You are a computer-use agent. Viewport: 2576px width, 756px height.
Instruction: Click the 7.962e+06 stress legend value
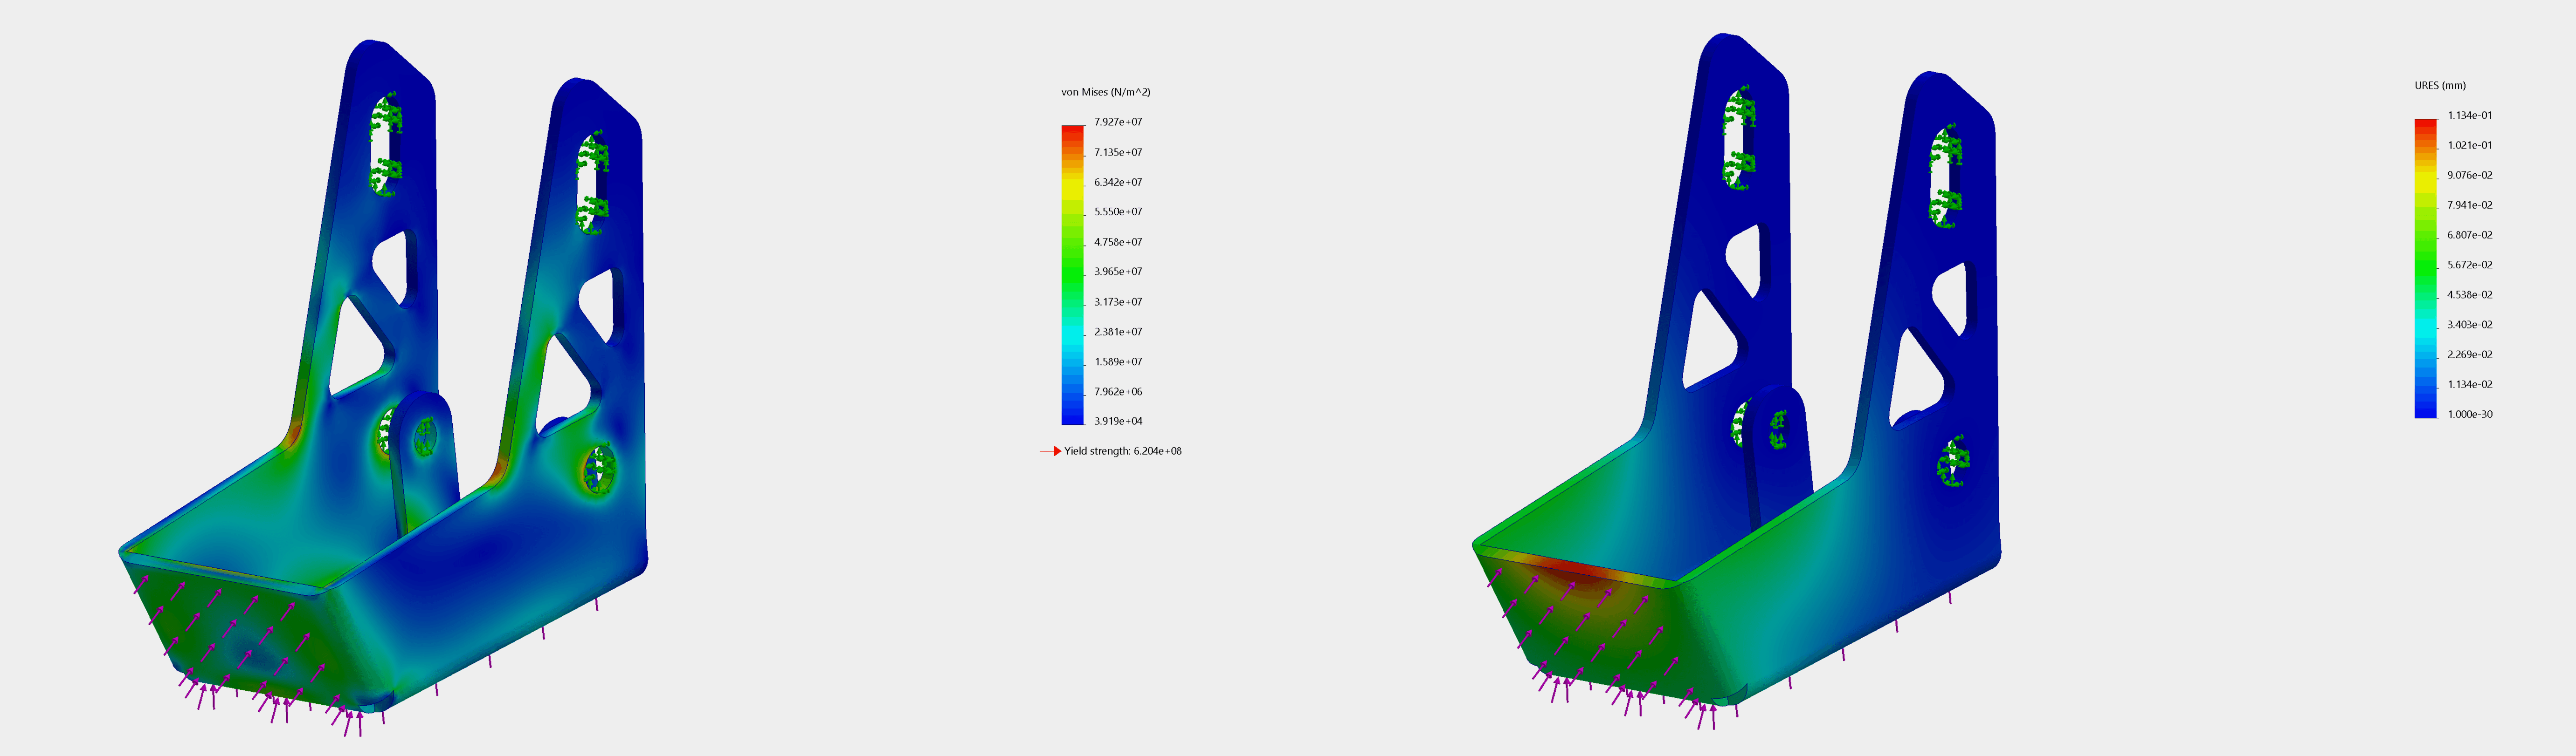point(1117,391)
